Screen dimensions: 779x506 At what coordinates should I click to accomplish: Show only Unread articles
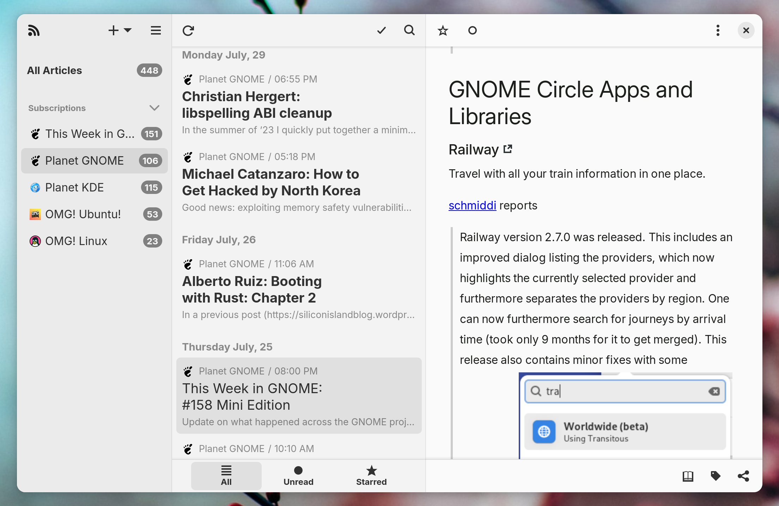pyautogui.click(x=298, y=476)
